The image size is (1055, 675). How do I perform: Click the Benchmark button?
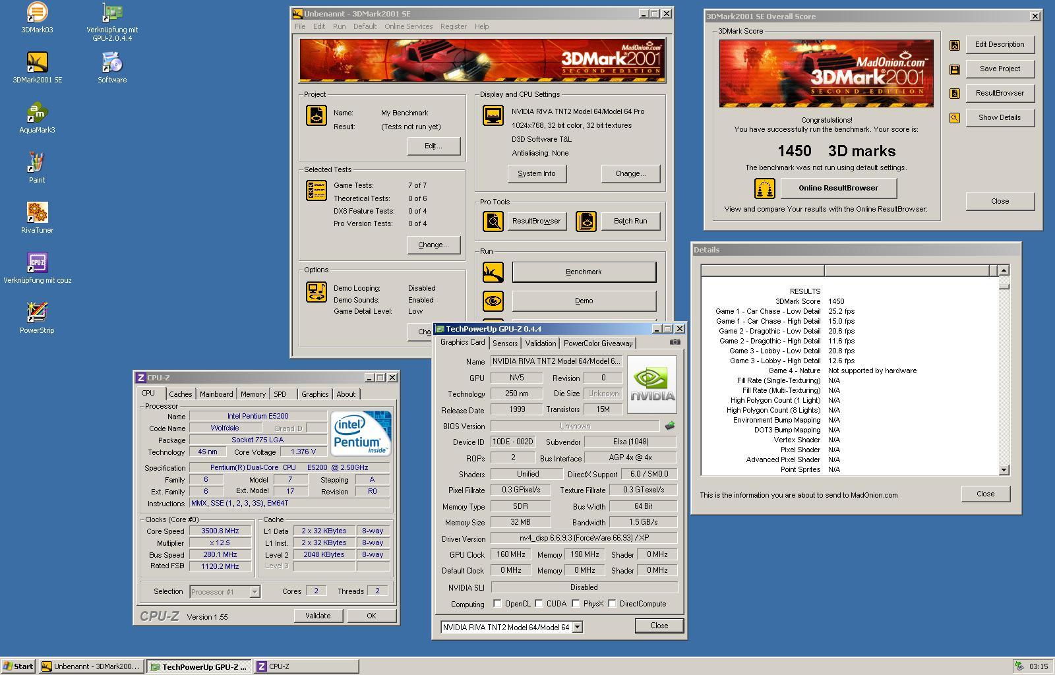[584, 272]
